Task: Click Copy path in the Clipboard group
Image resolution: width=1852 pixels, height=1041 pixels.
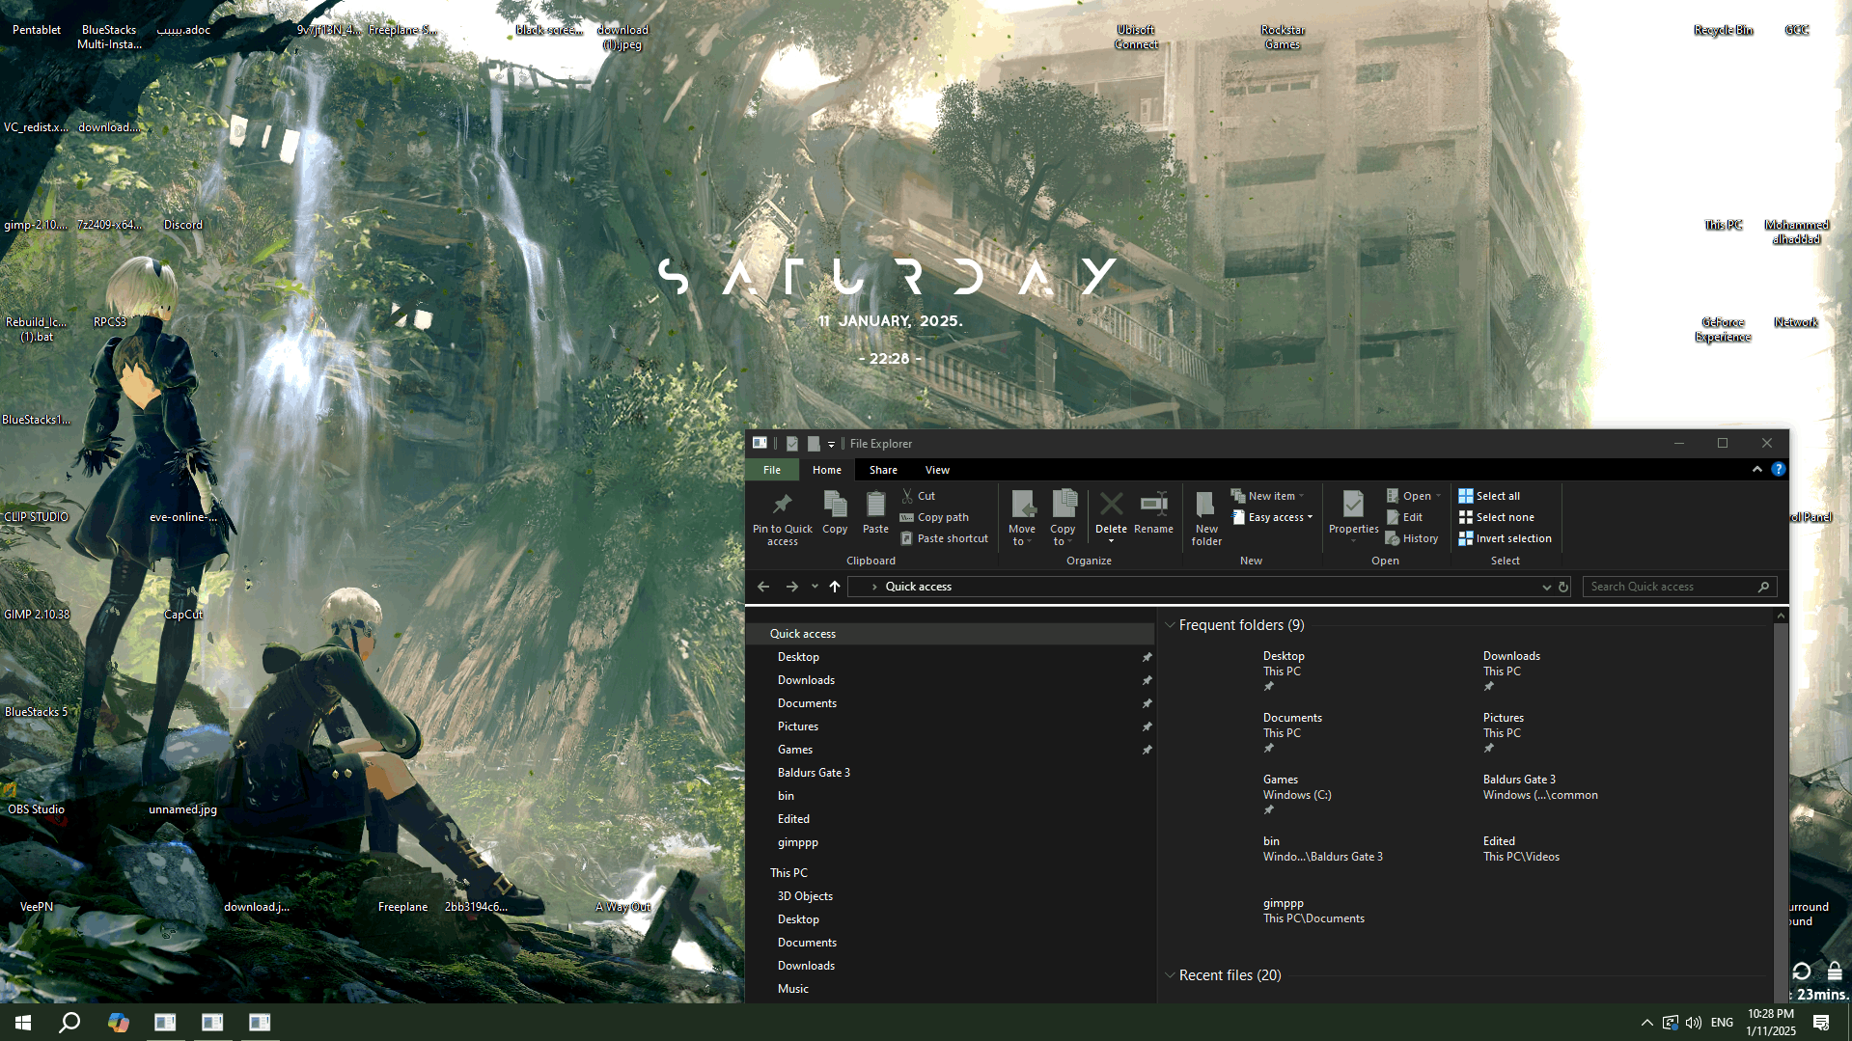Action: [934, 517]
